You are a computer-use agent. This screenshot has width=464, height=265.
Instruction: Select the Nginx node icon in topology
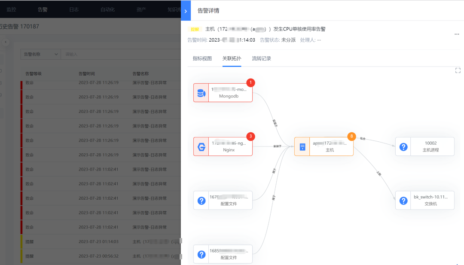point(201,146)
